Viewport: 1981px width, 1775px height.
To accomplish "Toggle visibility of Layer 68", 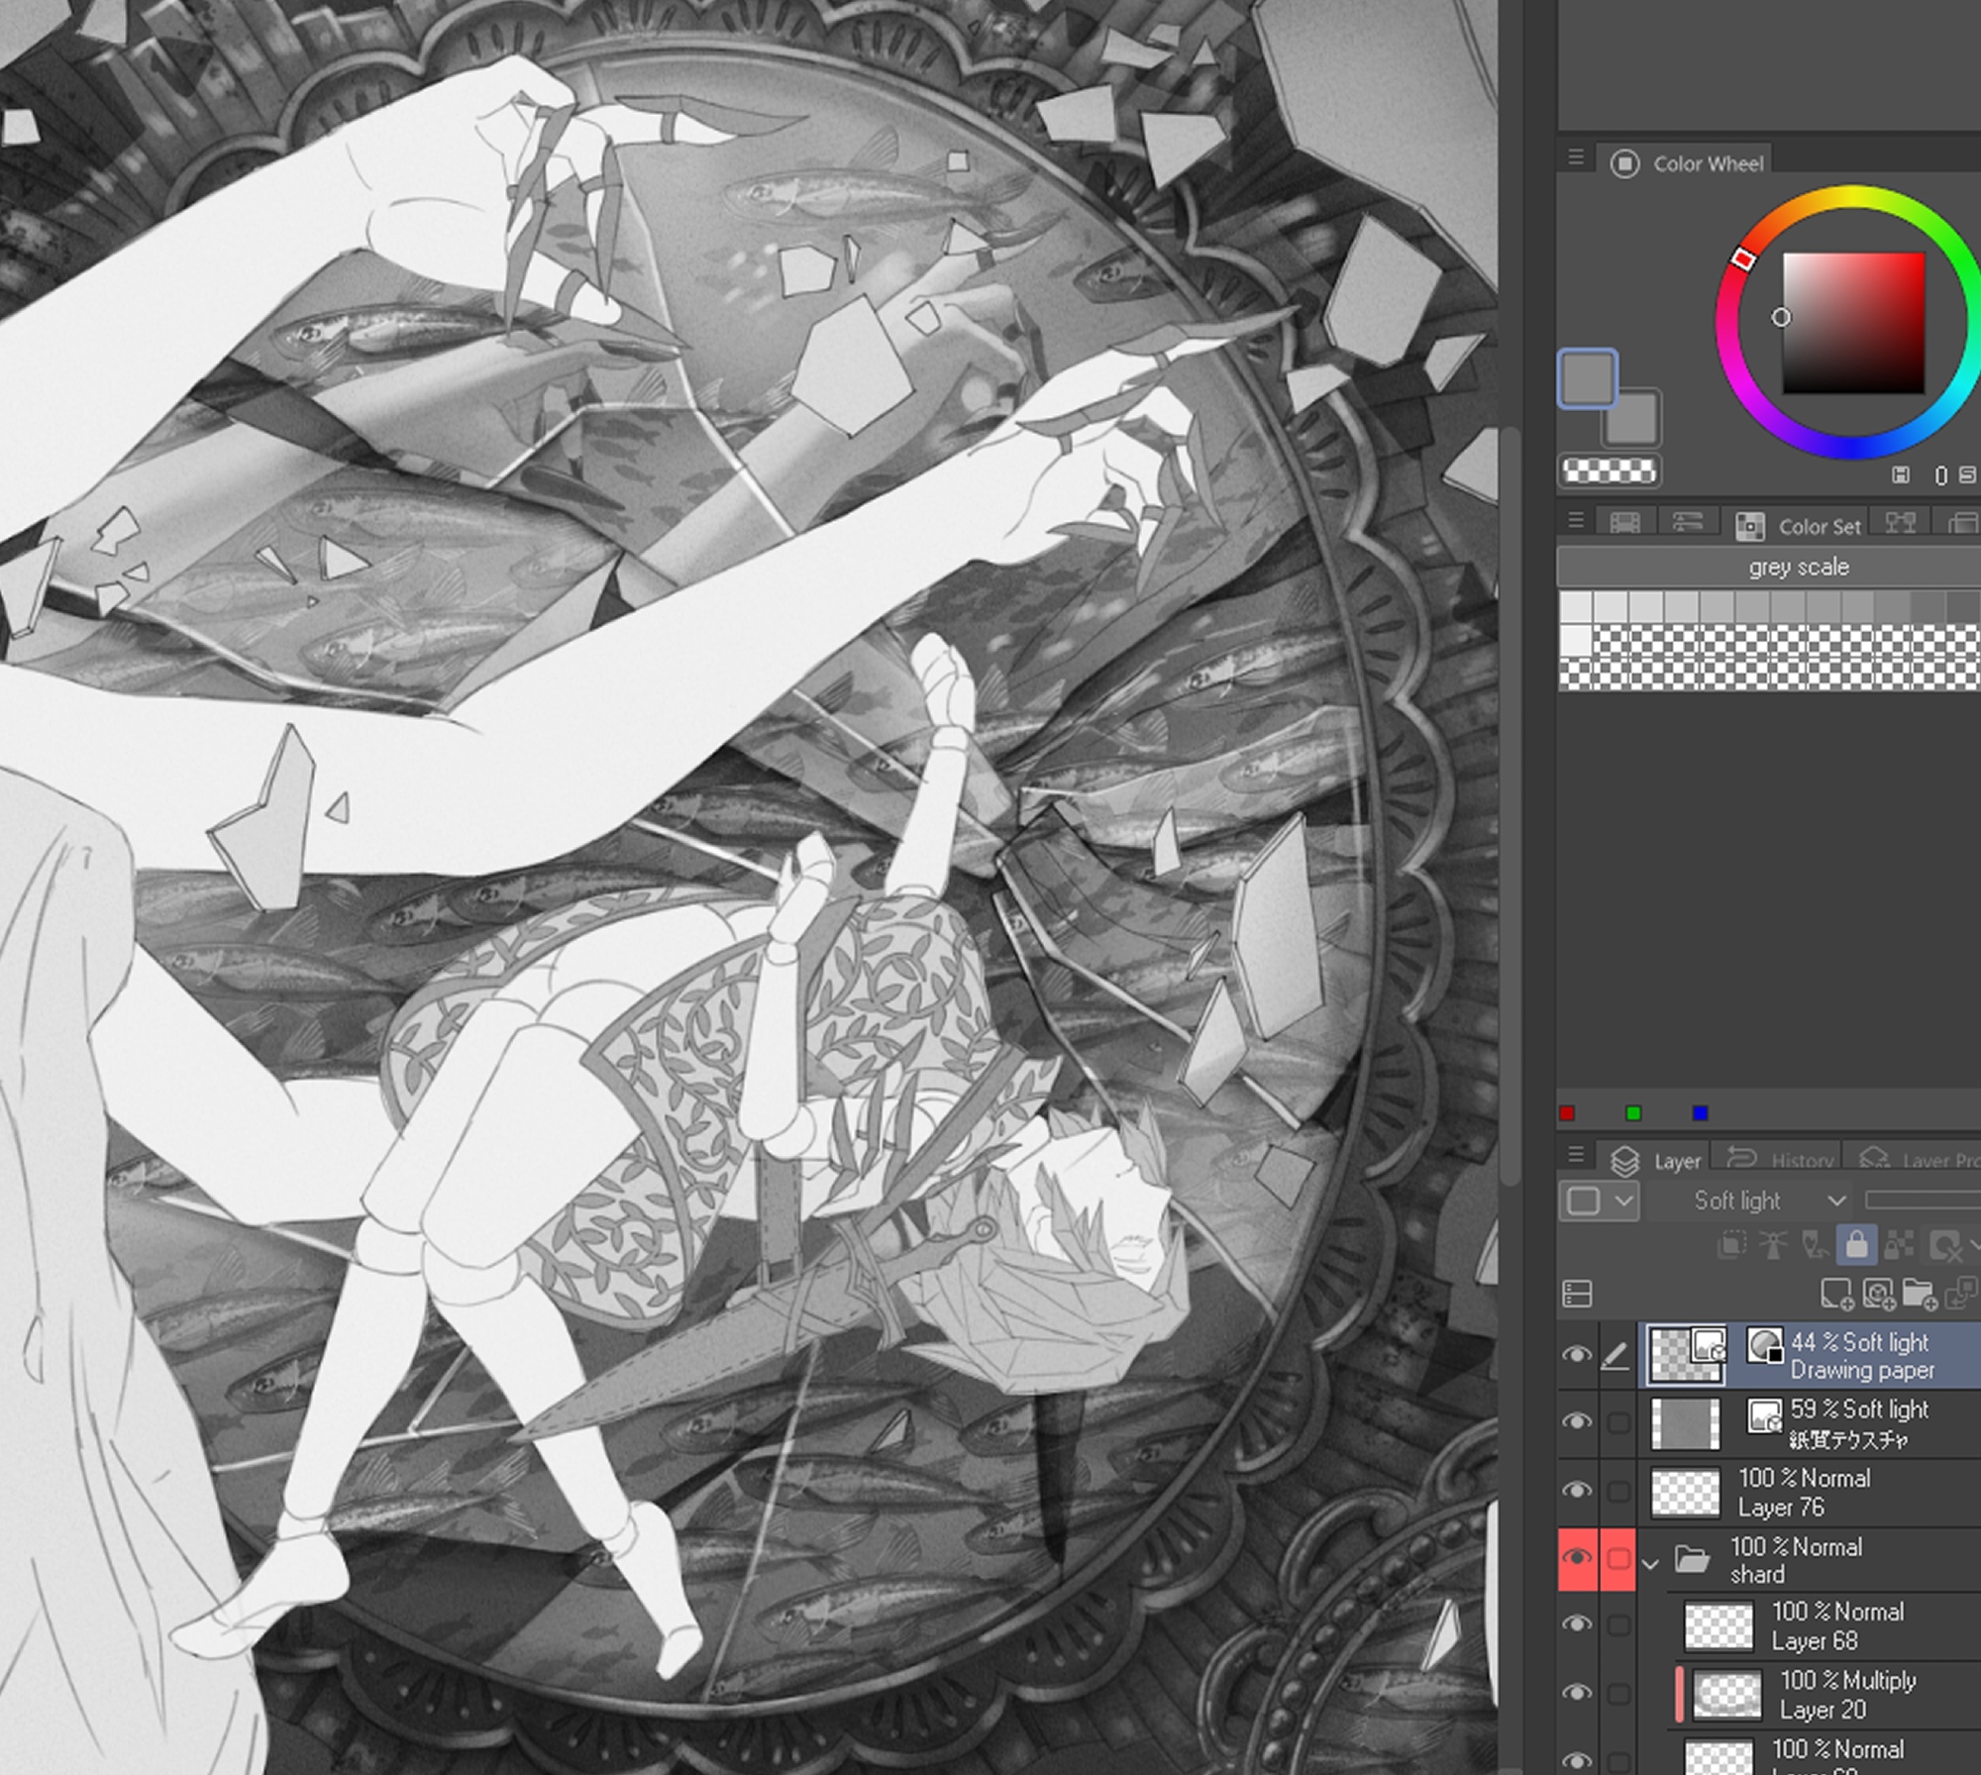I will [1577, 1624].
